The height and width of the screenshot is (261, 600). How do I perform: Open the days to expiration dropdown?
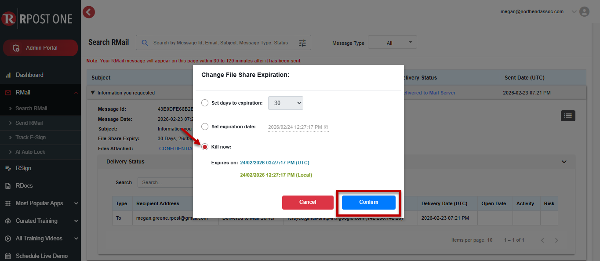coord(286,103)
